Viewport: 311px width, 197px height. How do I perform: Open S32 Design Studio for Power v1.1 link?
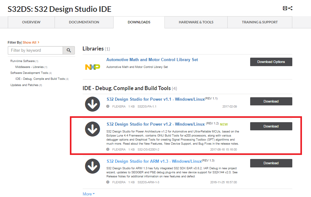coord(156,99)
